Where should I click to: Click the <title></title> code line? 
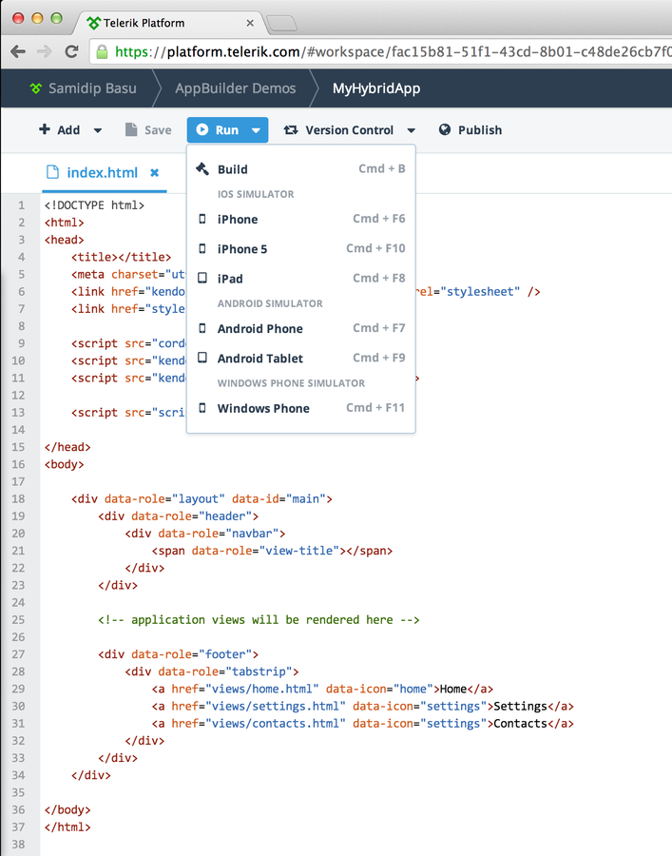(121, 257)
